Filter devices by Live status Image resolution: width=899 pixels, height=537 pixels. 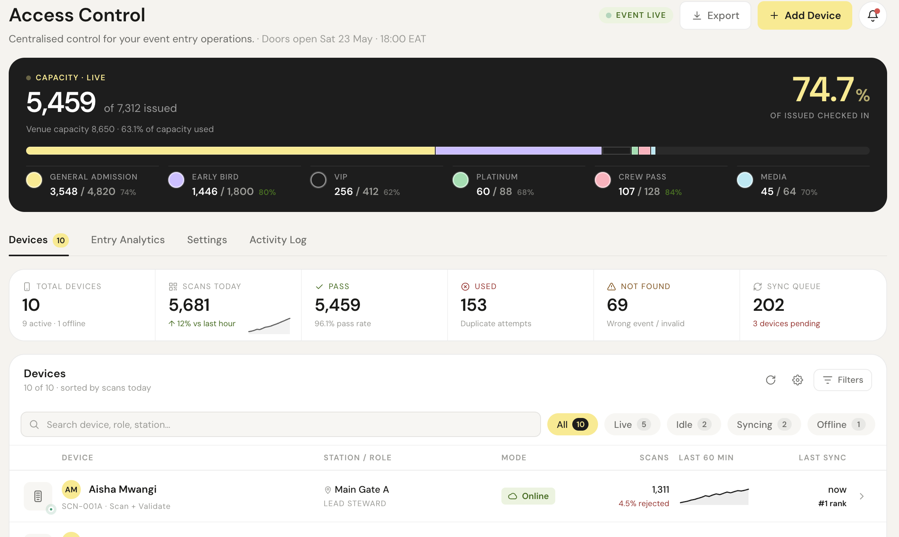(632, 424)
